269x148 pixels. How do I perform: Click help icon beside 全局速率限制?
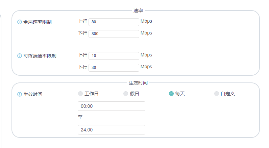pyautogui.click(x=20, y=22)
